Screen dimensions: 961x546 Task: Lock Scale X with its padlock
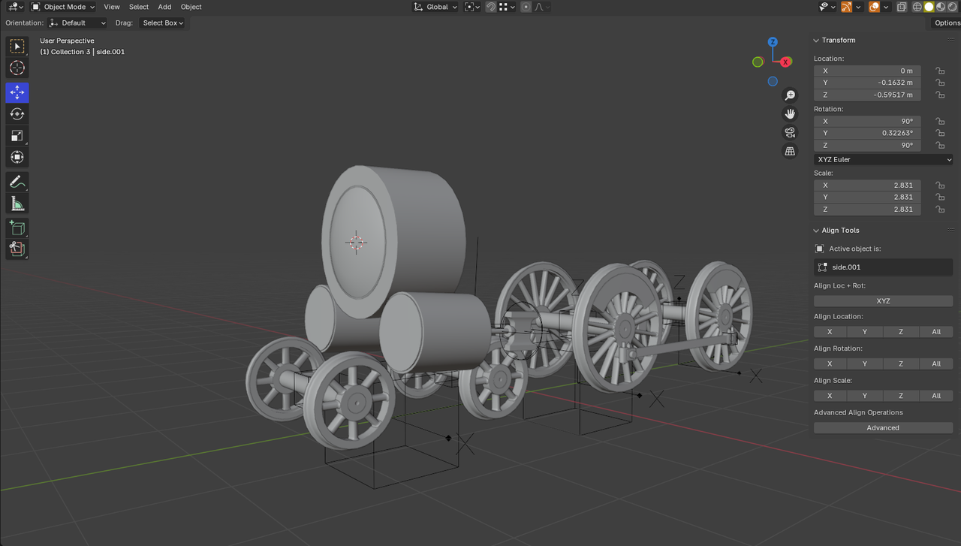pyautogui.click(x=939, y=185)
